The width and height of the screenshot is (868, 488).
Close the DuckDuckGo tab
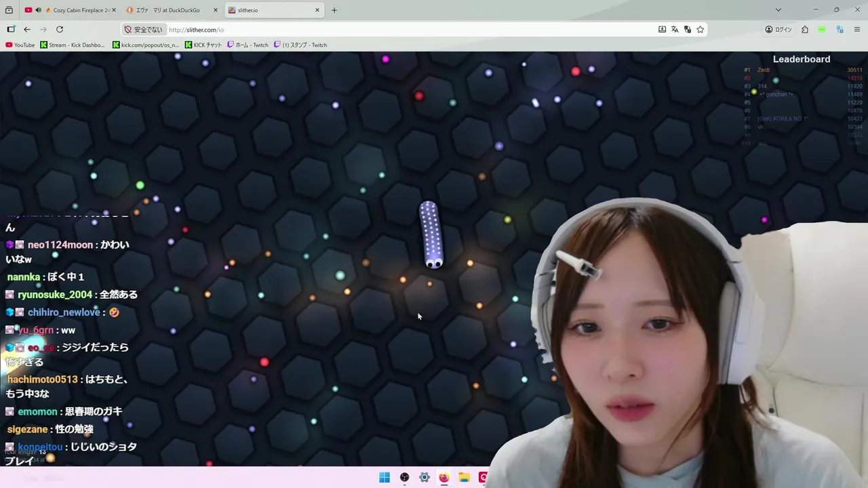(216, 10)
